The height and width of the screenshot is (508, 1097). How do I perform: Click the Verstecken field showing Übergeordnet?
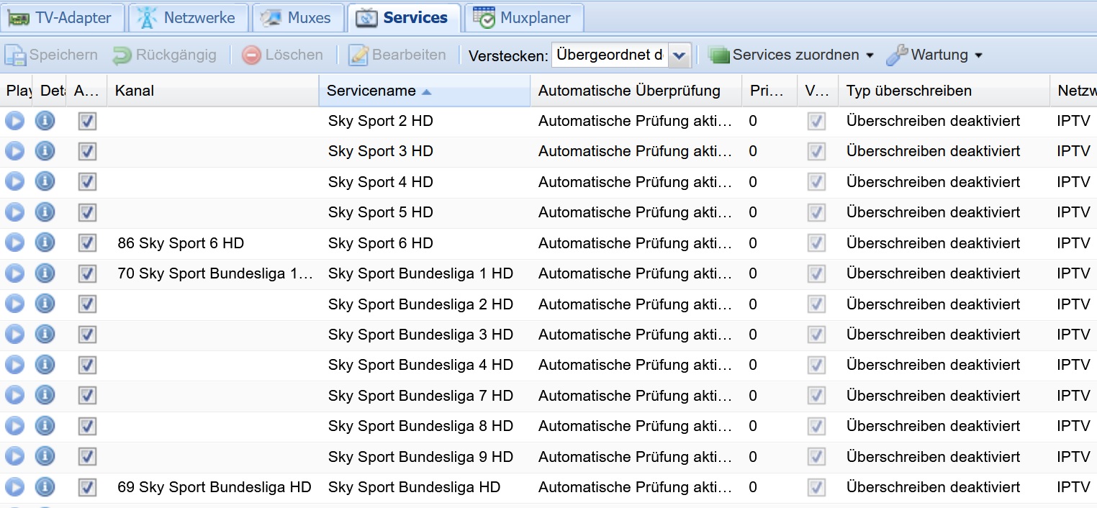pos(610,55)
